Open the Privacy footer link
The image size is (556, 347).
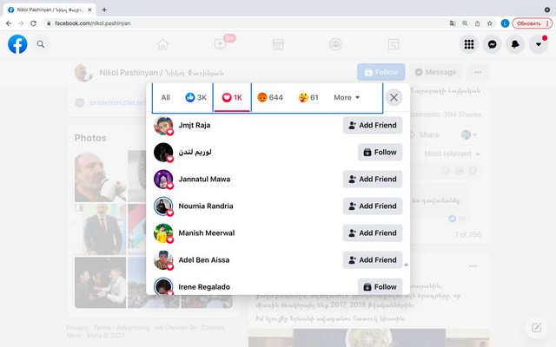[x=77, y=328]
